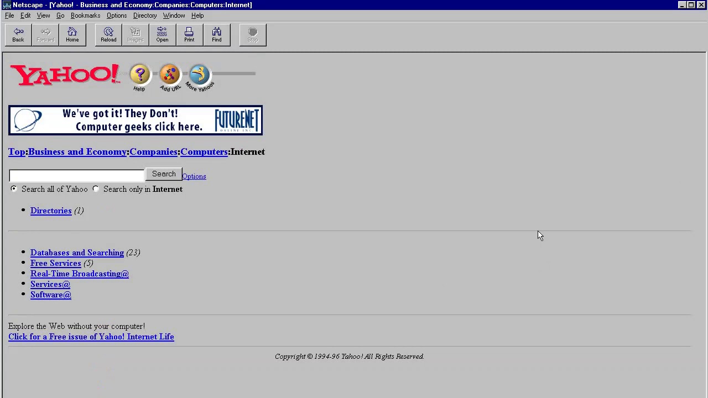Select 'Search all of Yahoo' radio button
The width and height of the screenshot is (708, 398).
(x=14, y=189)
